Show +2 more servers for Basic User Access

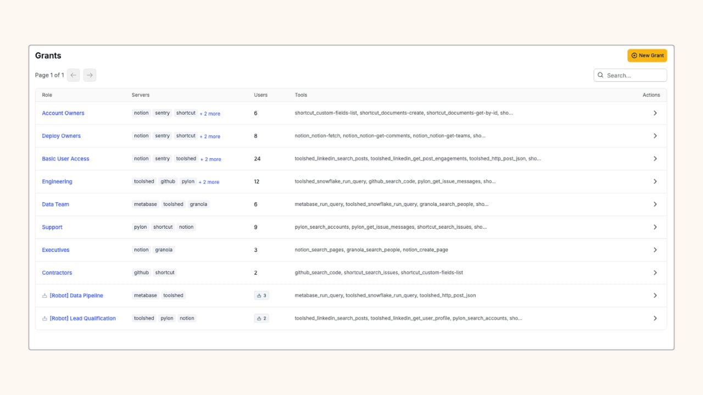[x=210, y=159]
